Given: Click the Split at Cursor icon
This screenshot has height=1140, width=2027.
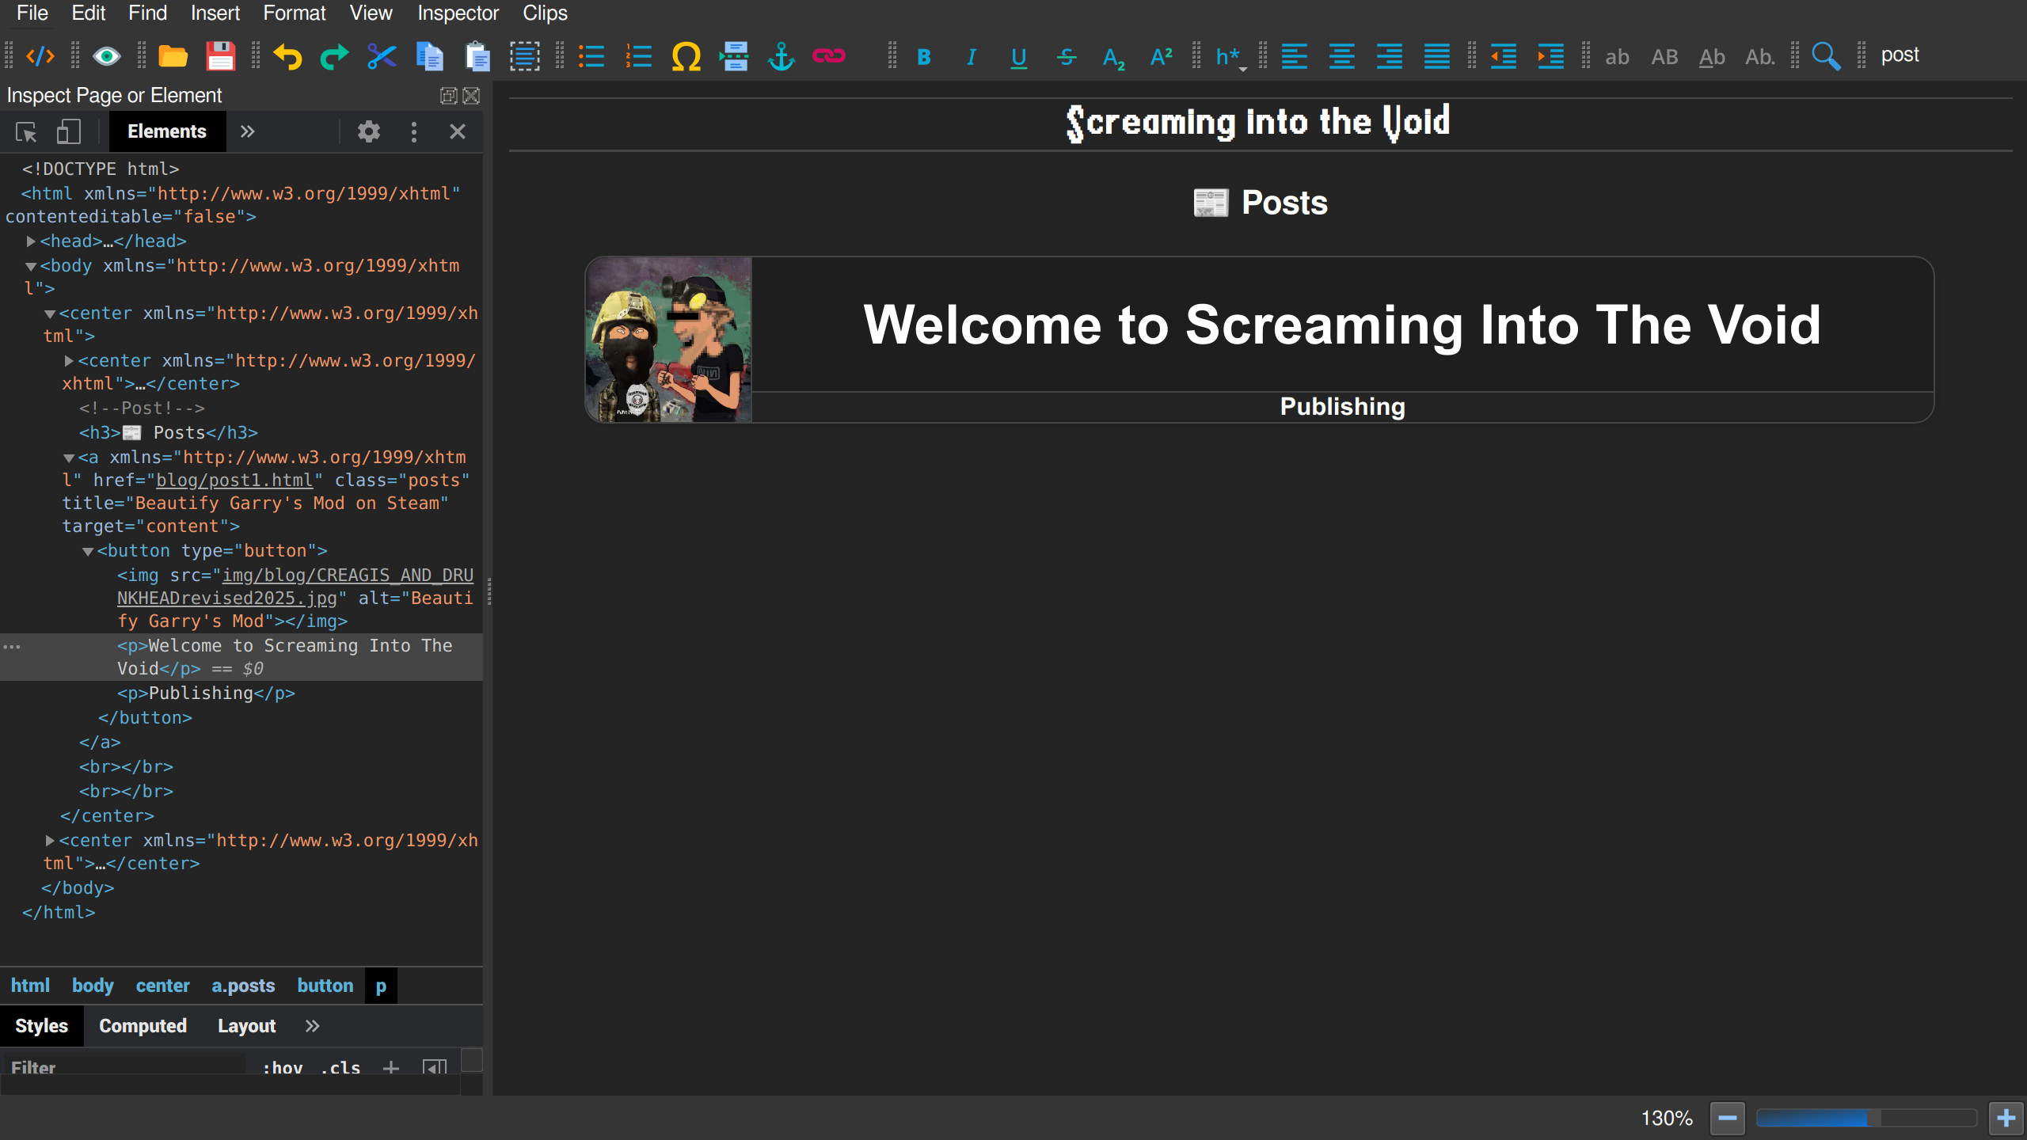Looking at the screenshot, I should point(733,56).
